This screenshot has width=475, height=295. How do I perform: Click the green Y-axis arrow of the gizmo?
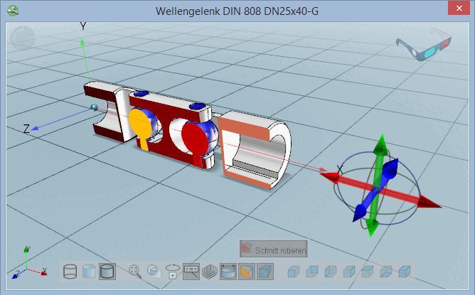380,145
